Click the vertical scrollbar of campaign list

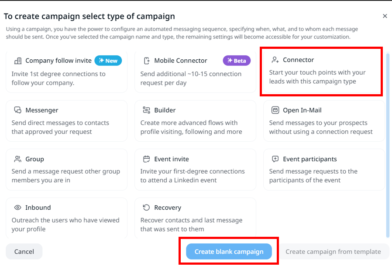(388, 144)
